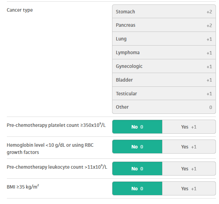This screenshot has width=219, height=204.
Task: Set leukocyte count >11 to Yes
Action: pyautogui.click(x=189, y=168)
